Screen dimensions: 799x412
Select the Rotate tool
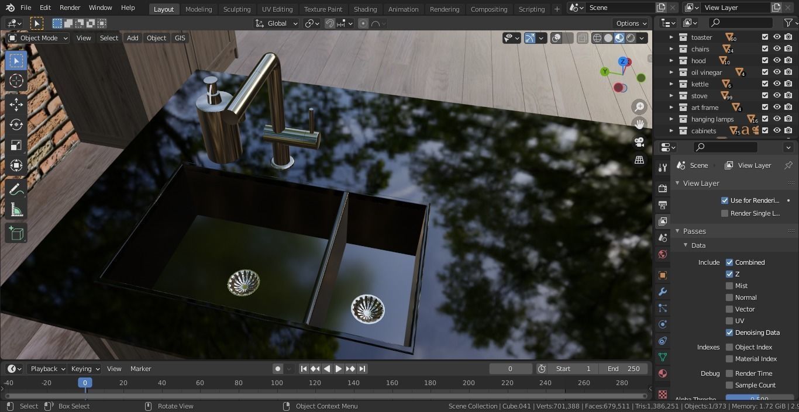tap(16, 124)
